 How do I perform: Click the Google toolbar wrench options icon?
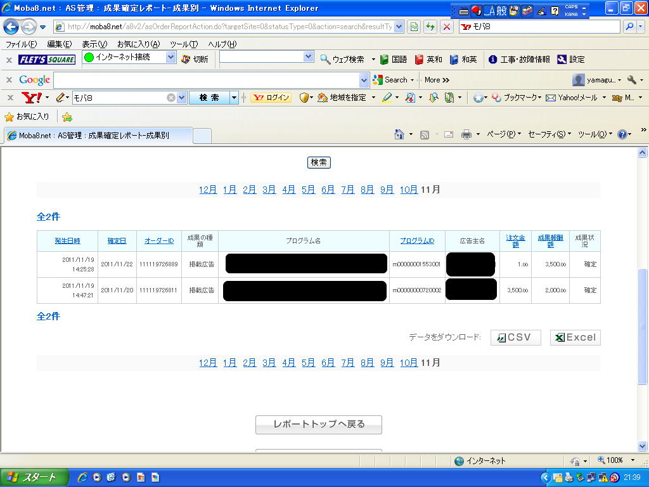coord(632,79)
